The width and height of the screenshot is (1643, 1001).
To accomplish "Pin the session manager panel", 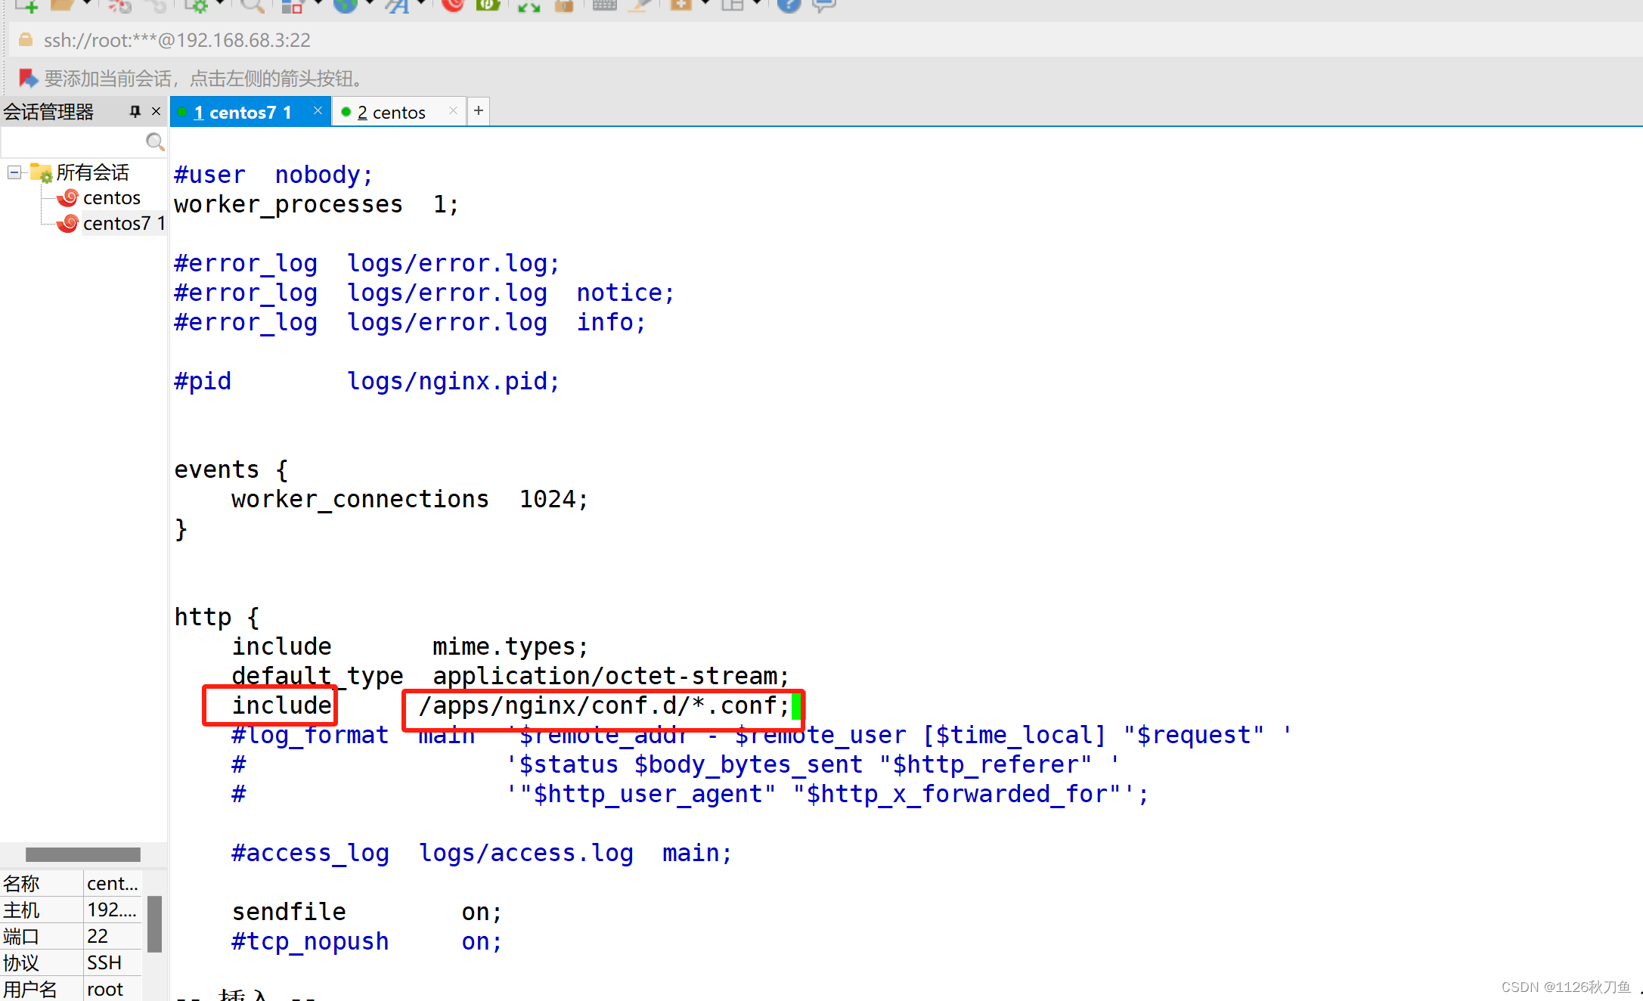I will pos(135,112).
